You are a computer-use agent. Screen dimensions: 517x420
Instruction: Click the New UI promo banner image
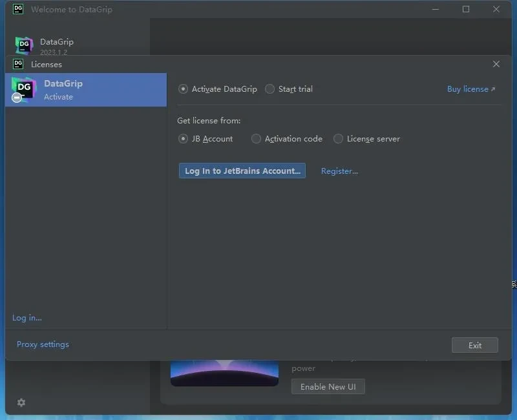[224, 373]
